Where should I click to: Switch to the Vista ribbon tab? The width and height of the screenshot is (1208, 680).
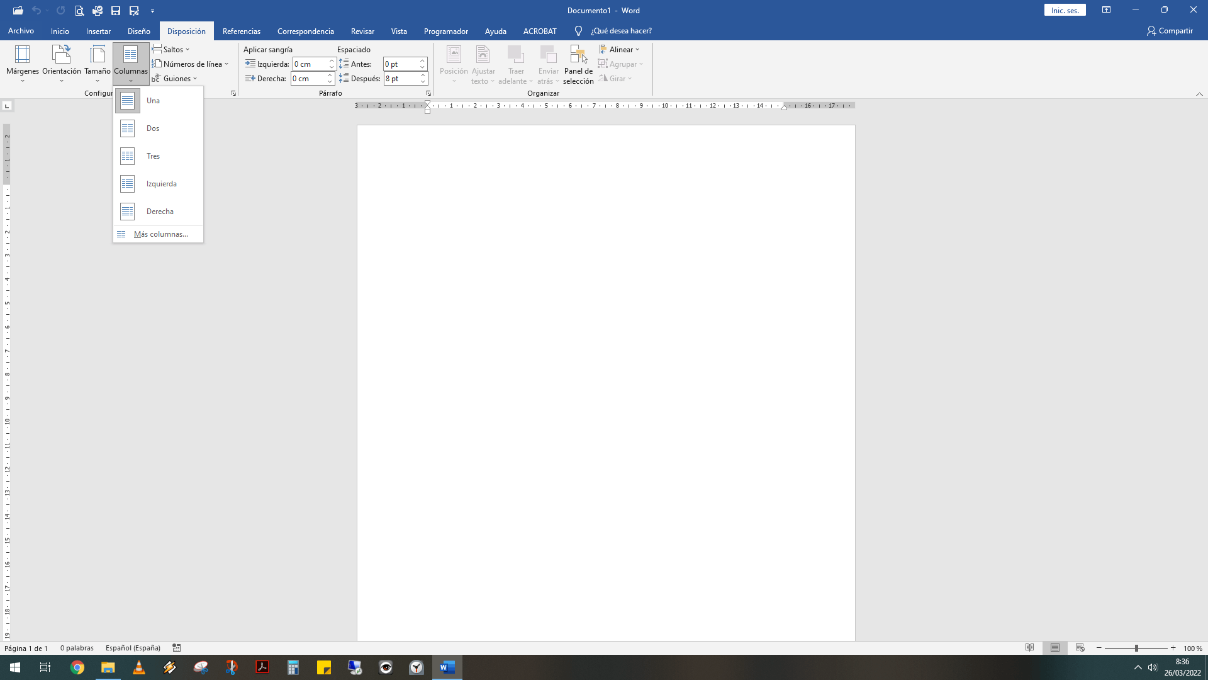click(399, 31)
